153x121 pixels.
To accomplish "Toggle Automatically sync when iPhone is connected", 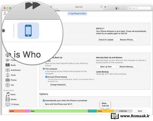I will coord(44,100).
